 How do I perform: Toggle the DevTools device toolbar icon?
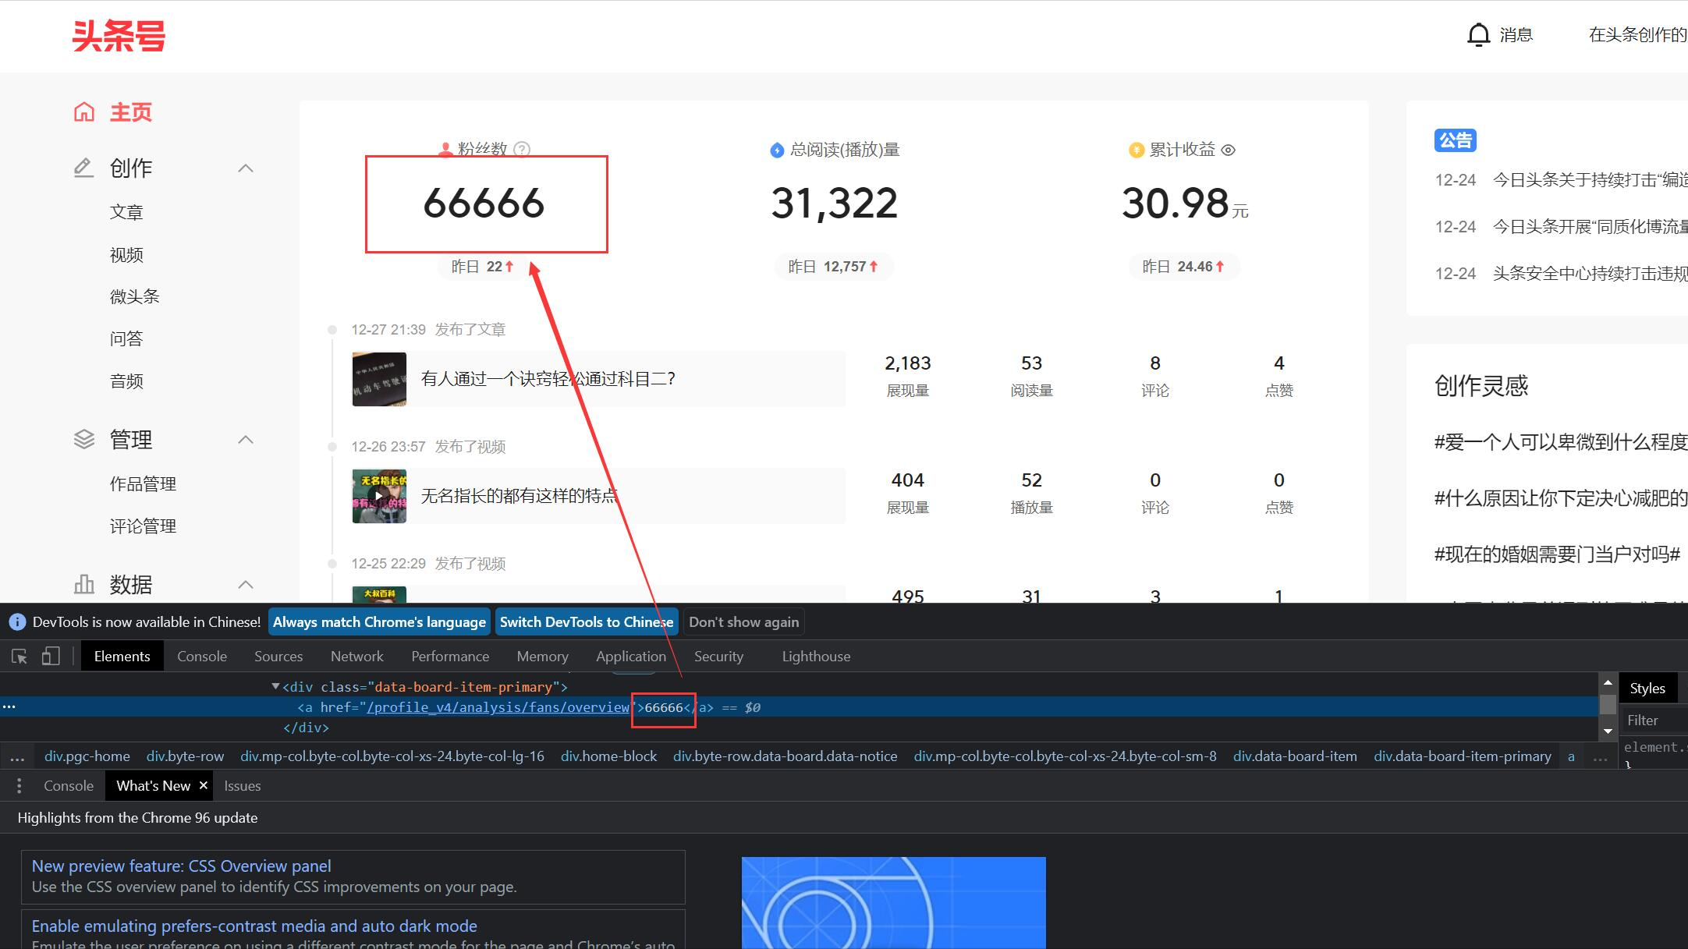click(x=51, y=657)
